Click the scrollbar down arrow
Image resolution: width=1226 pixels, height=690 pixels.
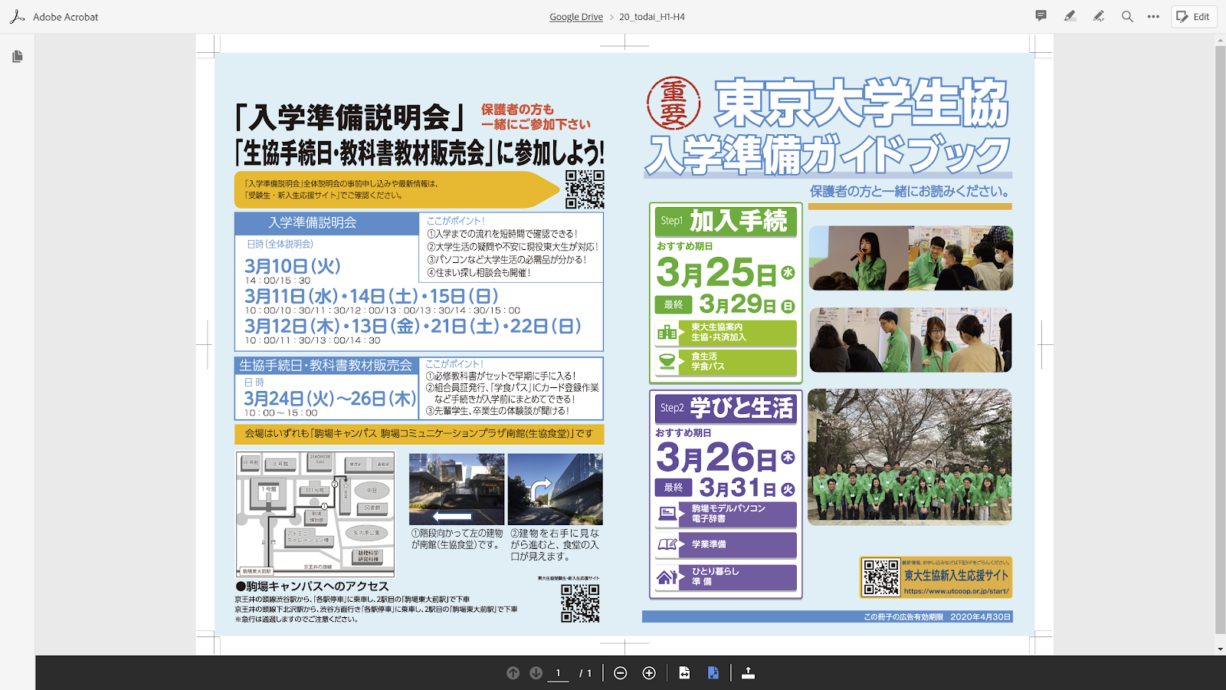click(x=1220, y=649)
